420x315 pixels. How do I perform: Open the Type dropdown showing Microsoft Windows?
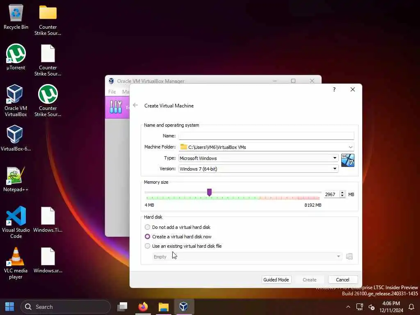(258, 158)
